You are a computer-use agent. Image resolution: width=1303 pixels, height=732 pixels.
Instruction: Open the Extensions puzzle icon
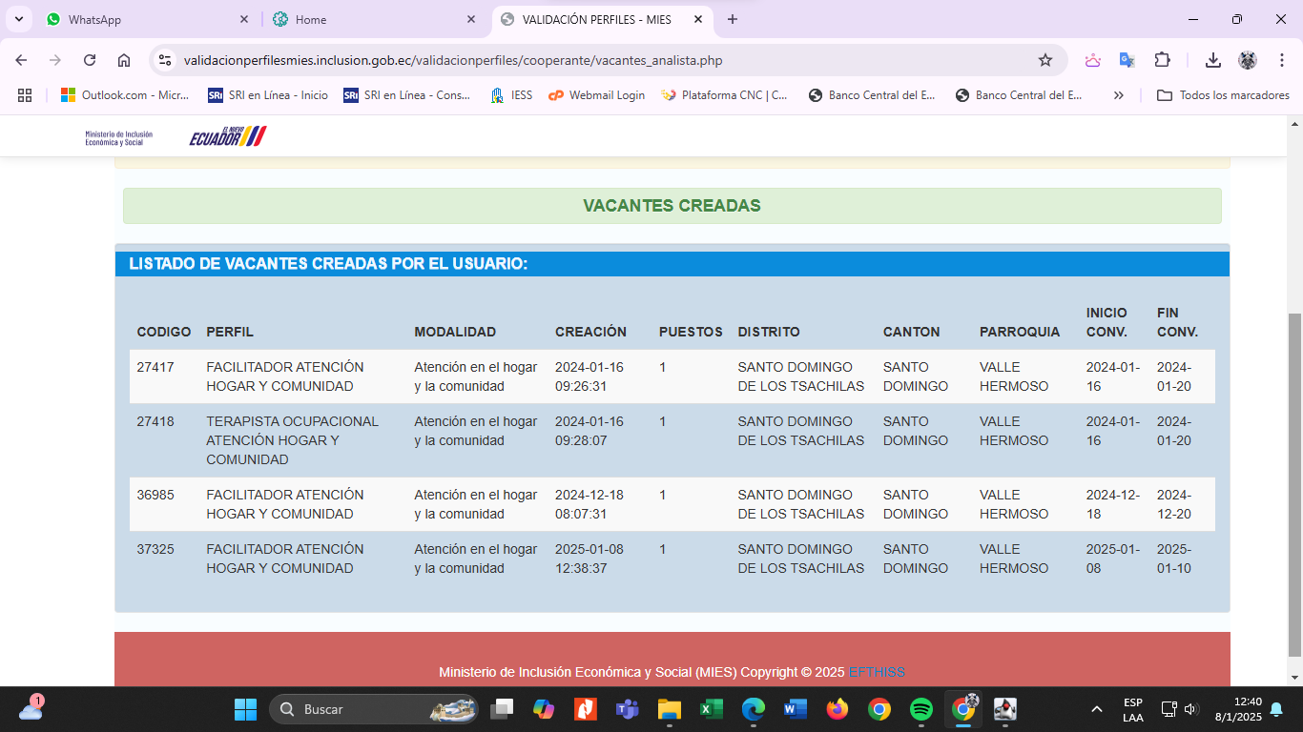(x=1162, y=60)
